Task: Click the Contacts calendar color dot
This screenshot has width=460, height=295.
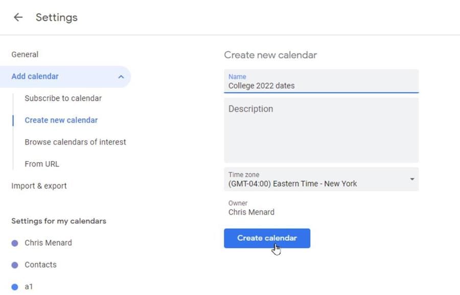Action: (14, 264)
